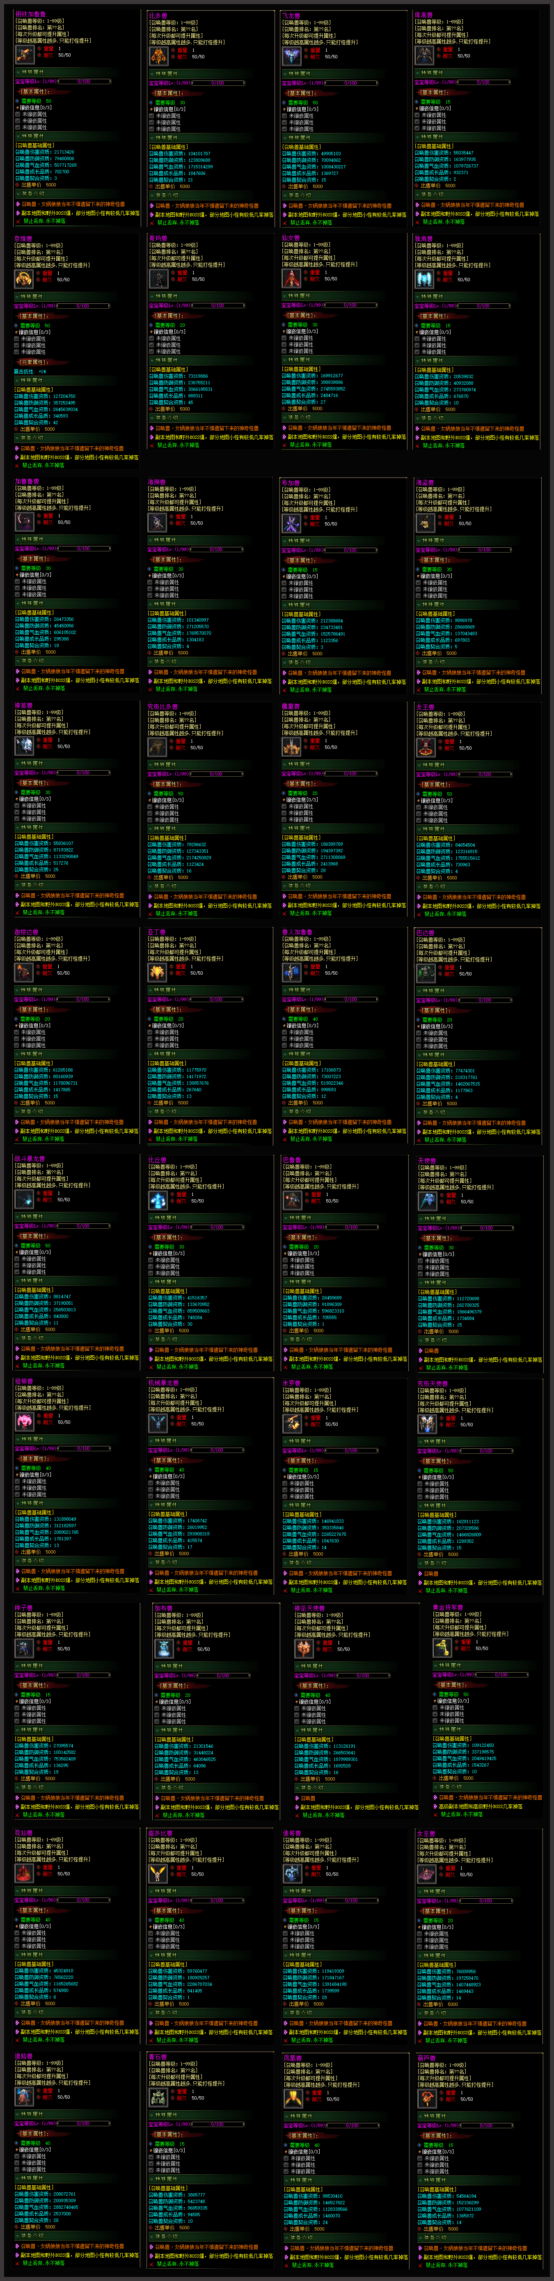Screen dimensions: 554x2281
Task: Click the 机械暴龙兽 card title
Action: (x=163, y=1383)
